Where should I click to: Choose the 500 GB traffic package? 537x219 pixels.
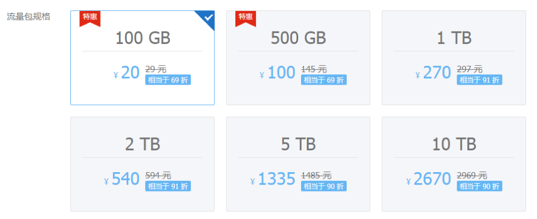coord(298,58)
